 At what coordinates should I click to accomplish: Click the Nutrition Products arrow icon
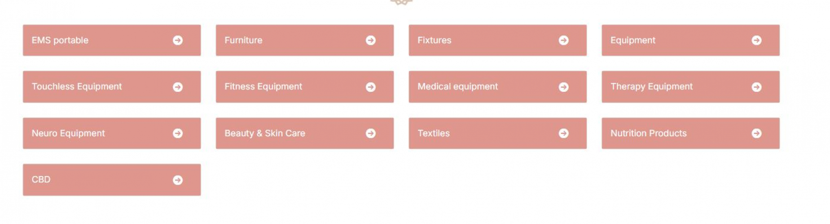pyautogui.click(x=757, y=134)
